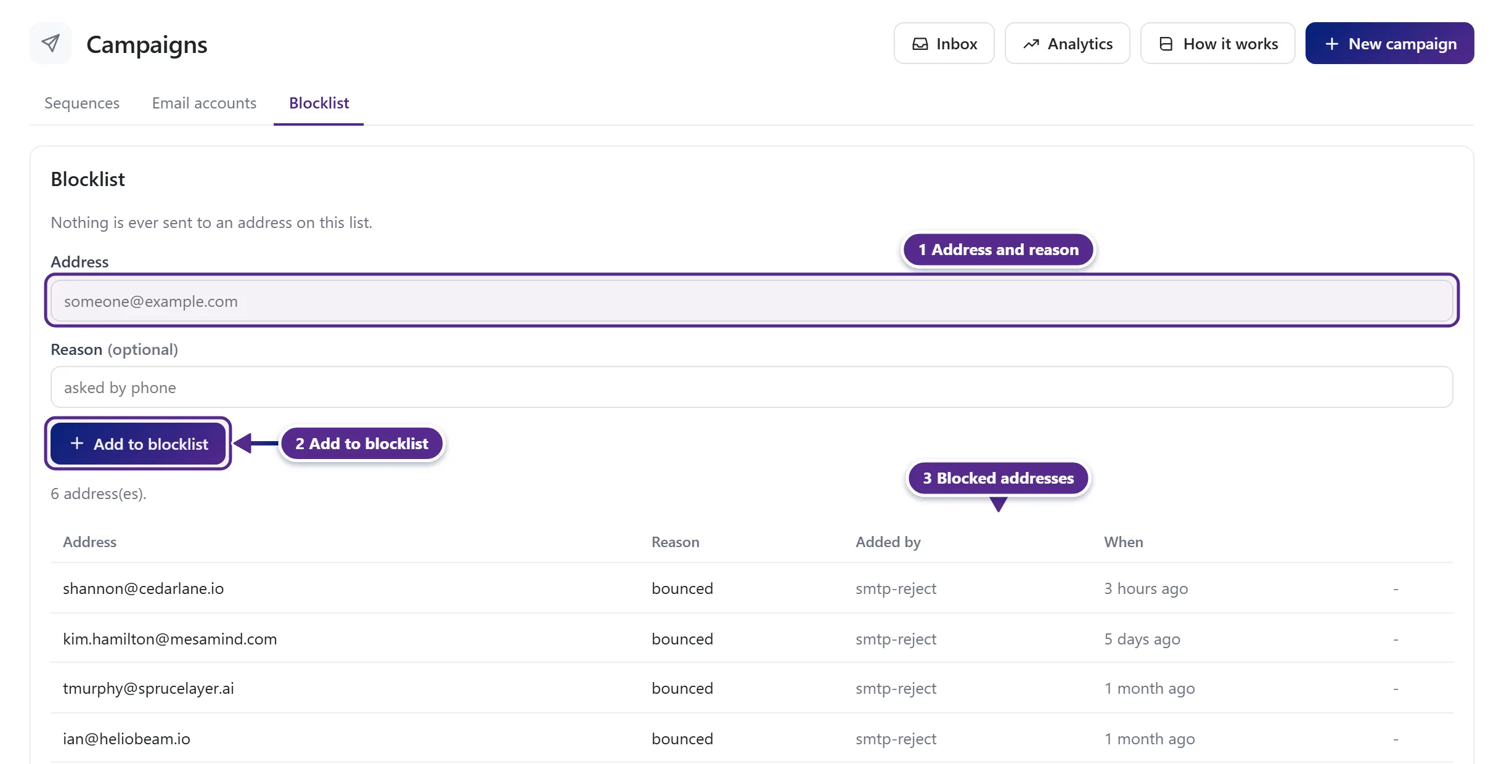The image size is (1504, 764).
Task: Switch to the Email accounts tab
Action: click(x=204, y=103)
